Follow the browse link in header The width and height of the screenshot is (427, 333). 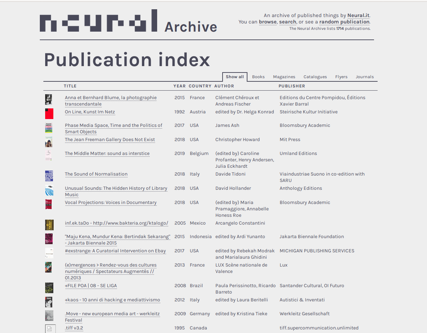[x=267, y=22]
